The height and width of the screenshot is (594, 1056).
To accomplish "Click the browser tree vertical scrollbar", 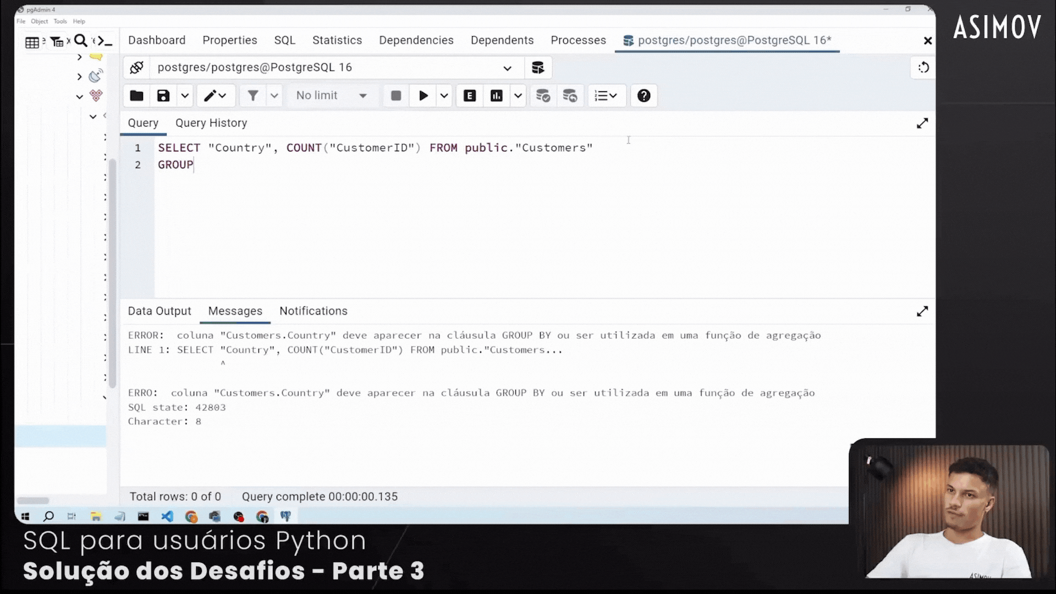I will [x=112, y=273].
